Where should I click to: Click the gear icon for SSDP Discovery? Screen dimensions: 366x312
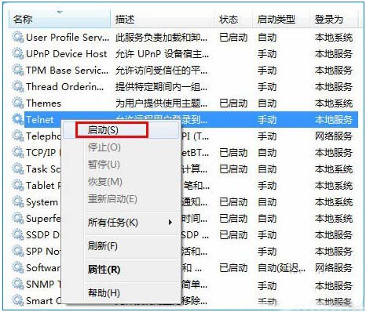pos(18,234)
